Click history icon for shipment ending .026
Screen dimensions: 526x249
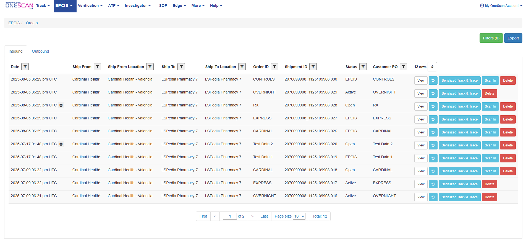click(433, 132)
